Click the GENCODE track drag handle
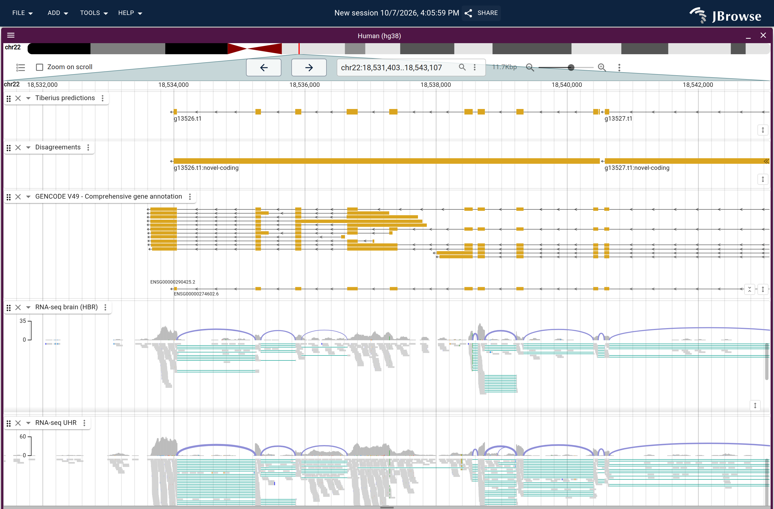 click(x=9, y=197)
